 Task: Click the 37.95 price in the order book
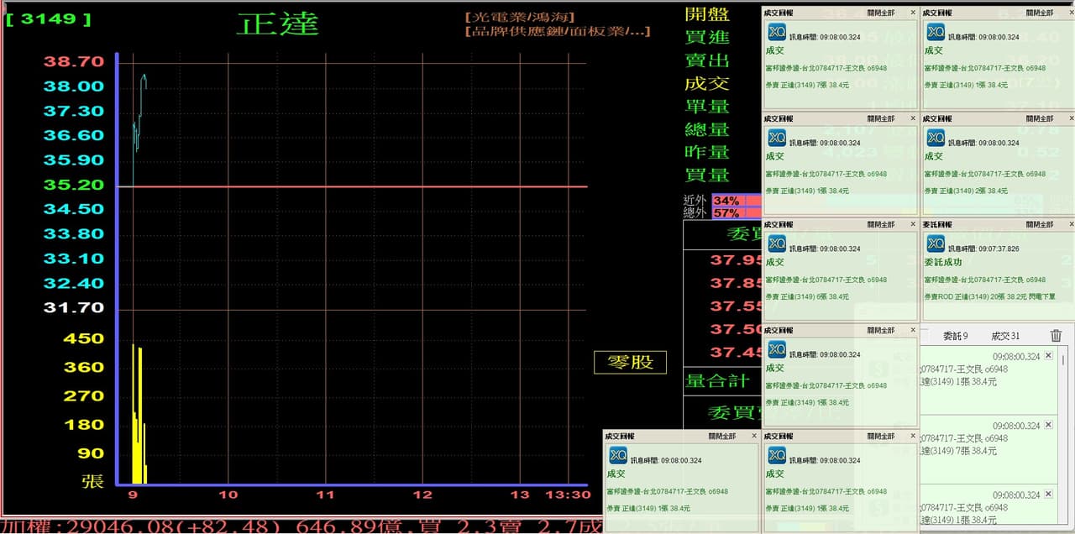736,260
